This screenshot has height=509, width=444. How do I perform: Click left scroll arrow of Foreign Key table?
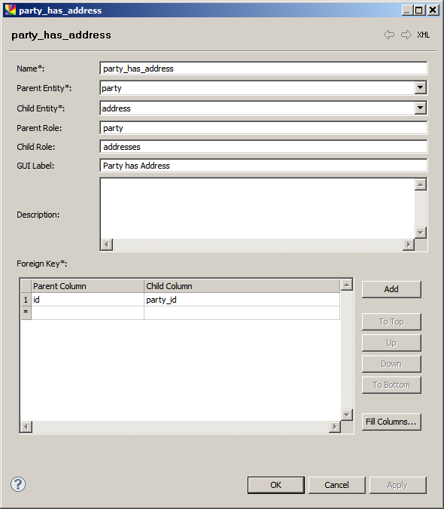pos(26,426)
